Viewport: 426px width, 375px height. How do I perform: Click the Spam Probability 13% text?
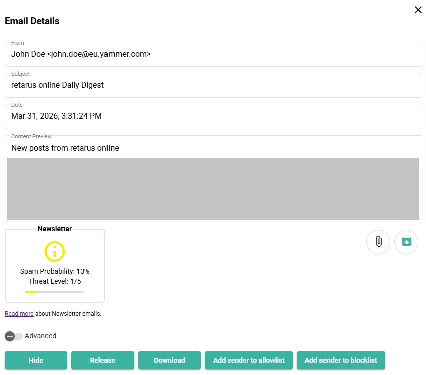tap(55, 271)
